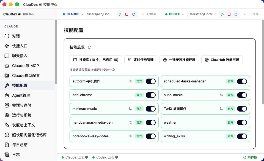The width and height of the screenshot is (264, 161).
Task: Start the Claude service with play icon
Action: point(120,14)
